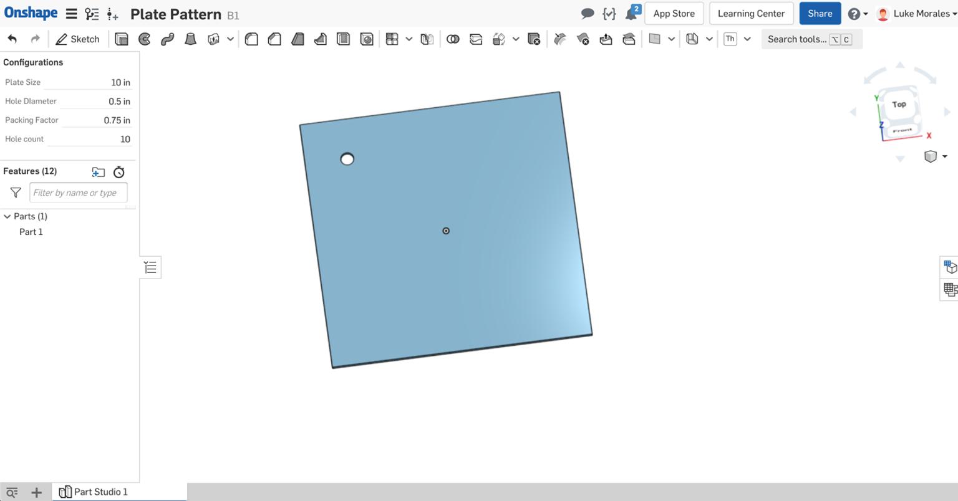This screenshot has width=958, height=501.
Task: Open the Boolean tool
Action: click(453, 39)
